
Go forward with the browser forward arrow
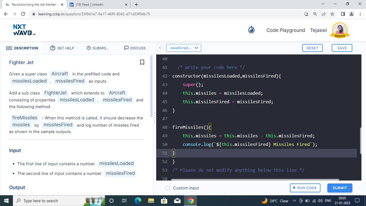point(14,14)
